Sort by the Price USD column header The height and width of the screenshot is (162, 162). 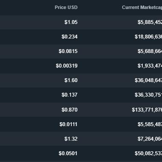point(66,7)
